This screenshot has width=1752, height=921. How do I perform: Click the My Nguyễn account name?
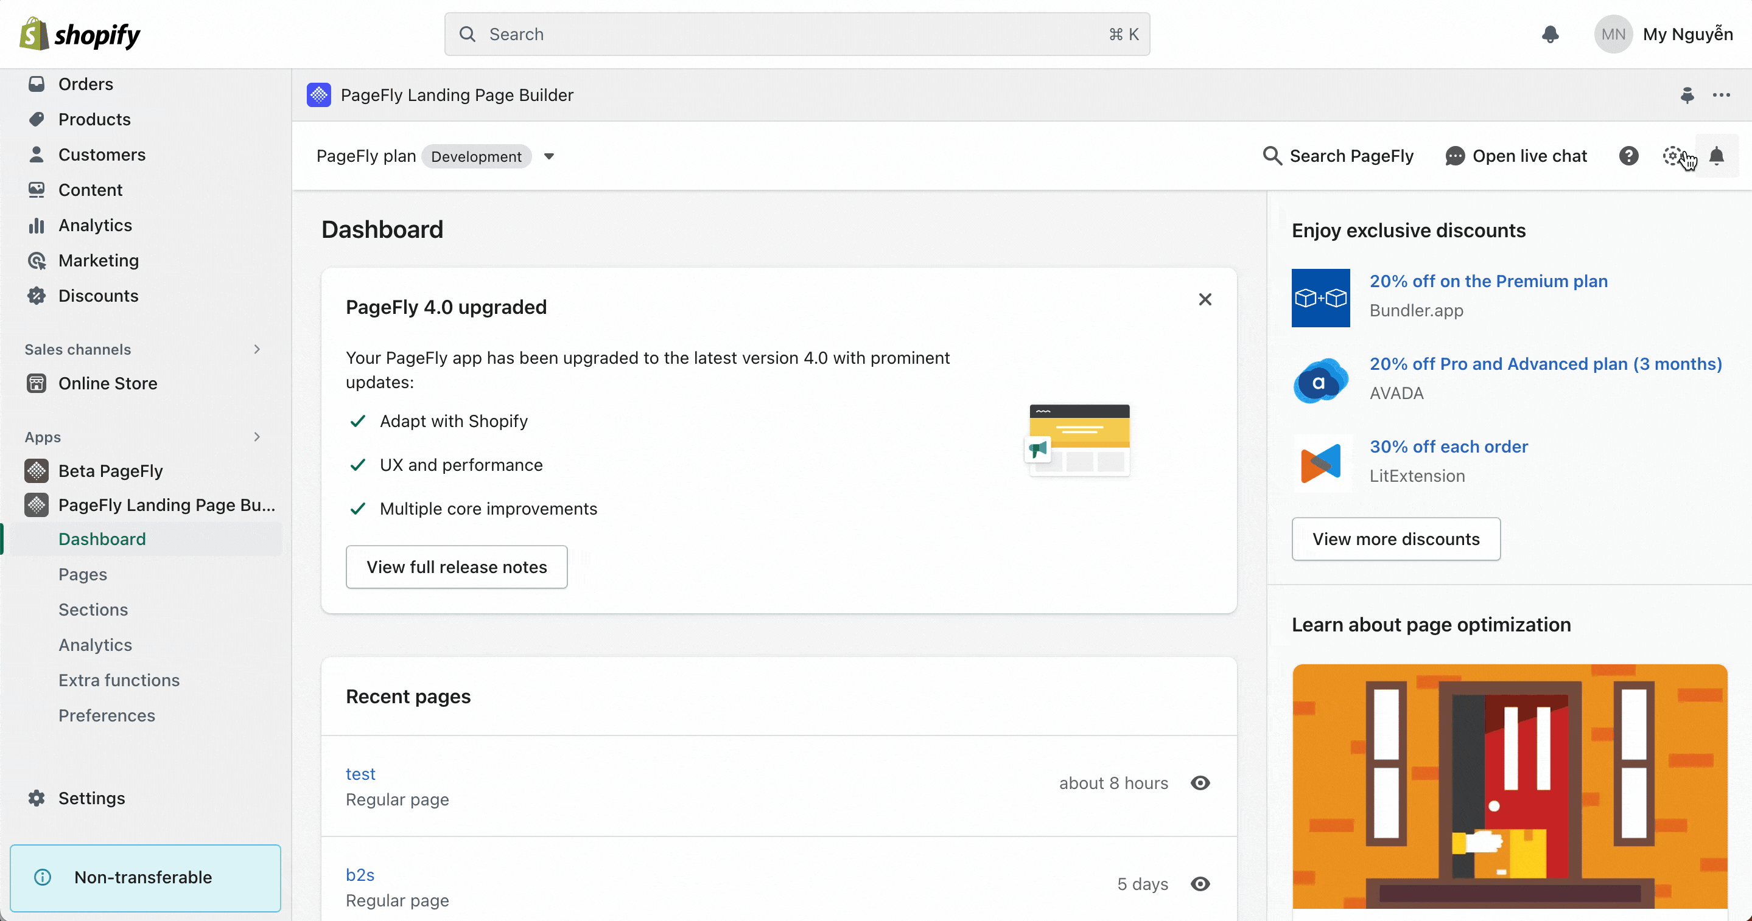[x=1688, y=34]
